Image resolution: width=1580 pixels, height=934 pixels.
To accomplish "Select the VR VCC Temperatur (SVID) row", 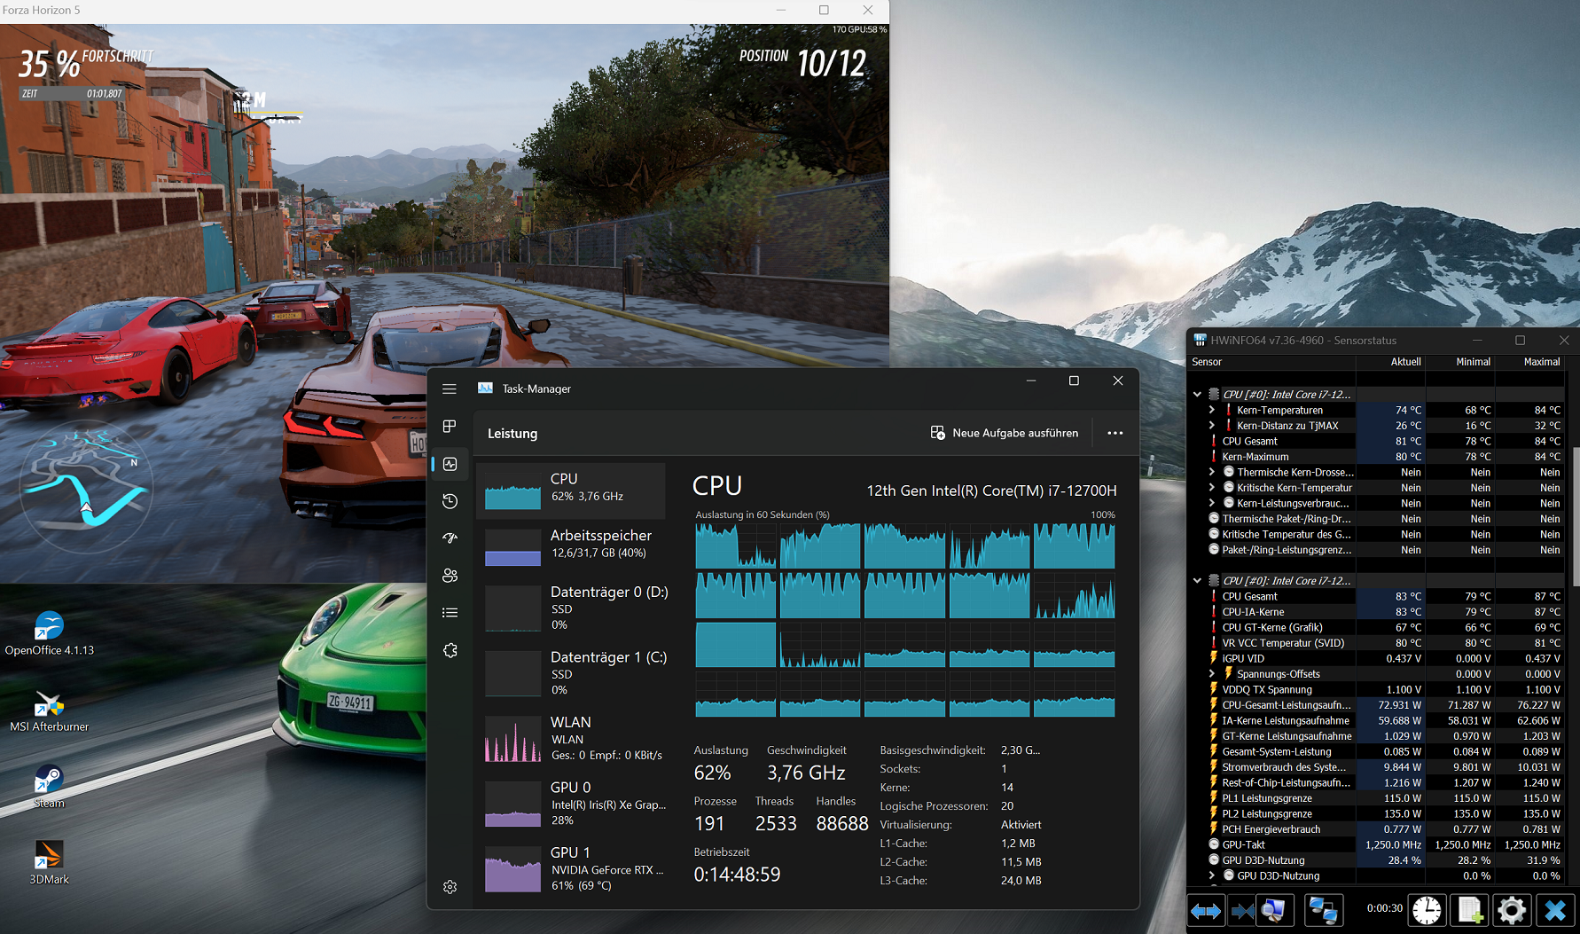I will pyautogui.click(x=1377, y=643).
